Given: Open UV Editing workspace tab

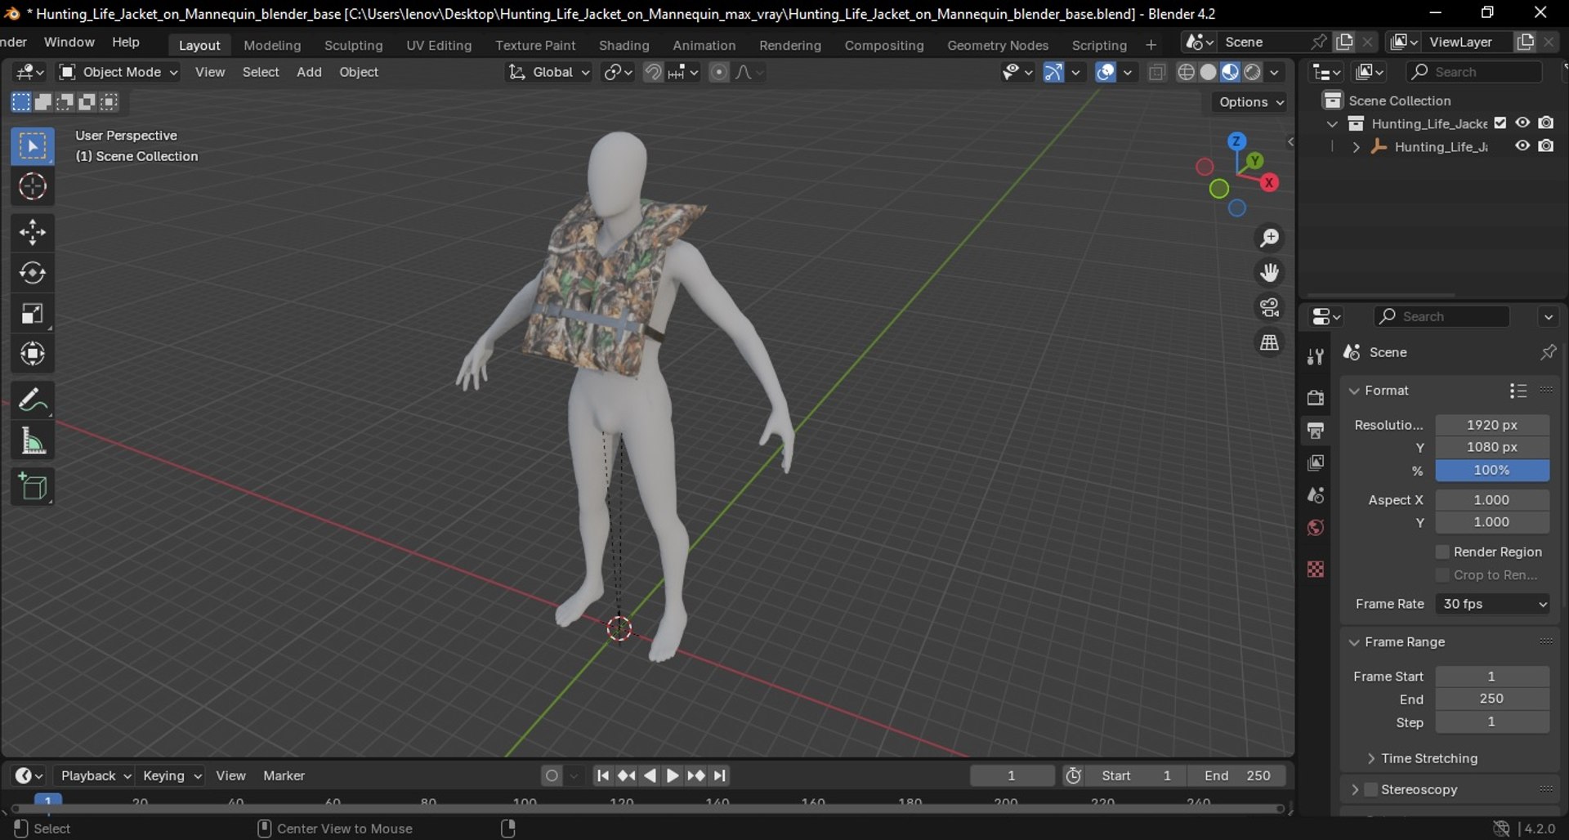Looking at the screenshot, I should pos(439,45).
